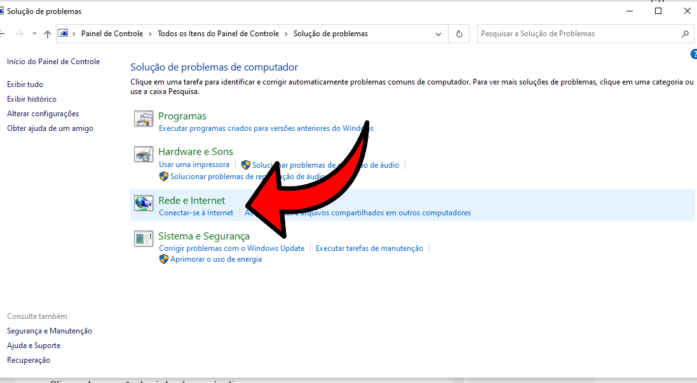This screenshot has height=383, width=697.
Task: Click Obter ajuda de um amigo
Action: pos(50,128)
